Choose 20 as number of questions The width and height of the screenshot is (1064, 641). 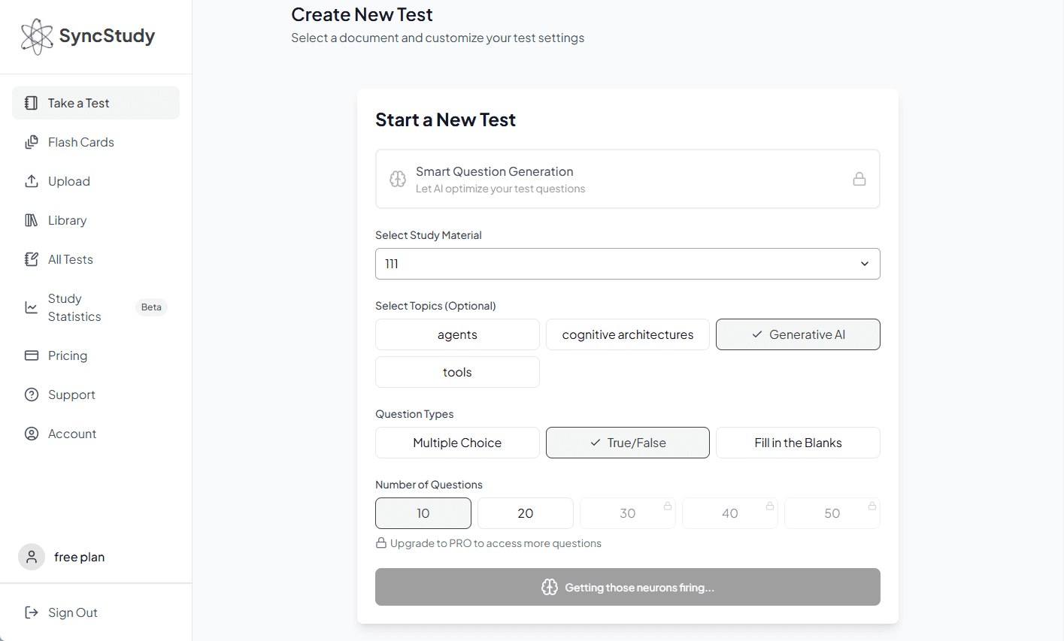click(525, 513)
